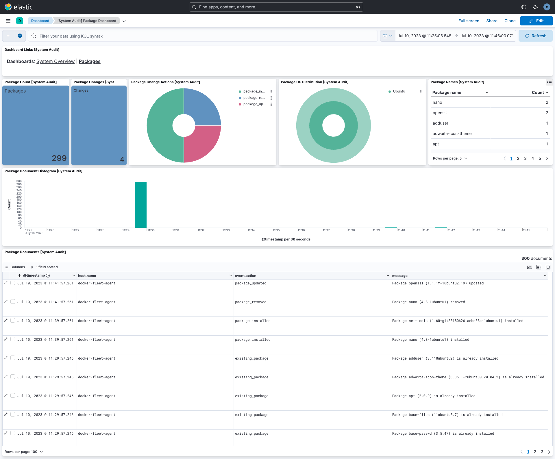Add a filter using the plus icon

point(20,36)
